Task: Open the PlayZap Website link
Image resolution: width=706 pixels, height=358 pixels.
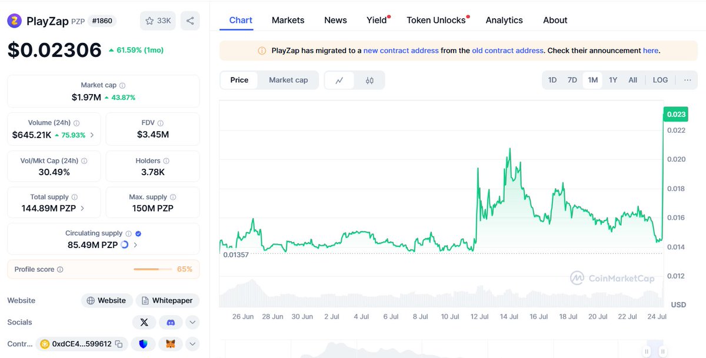Action: tap(106, 300)
